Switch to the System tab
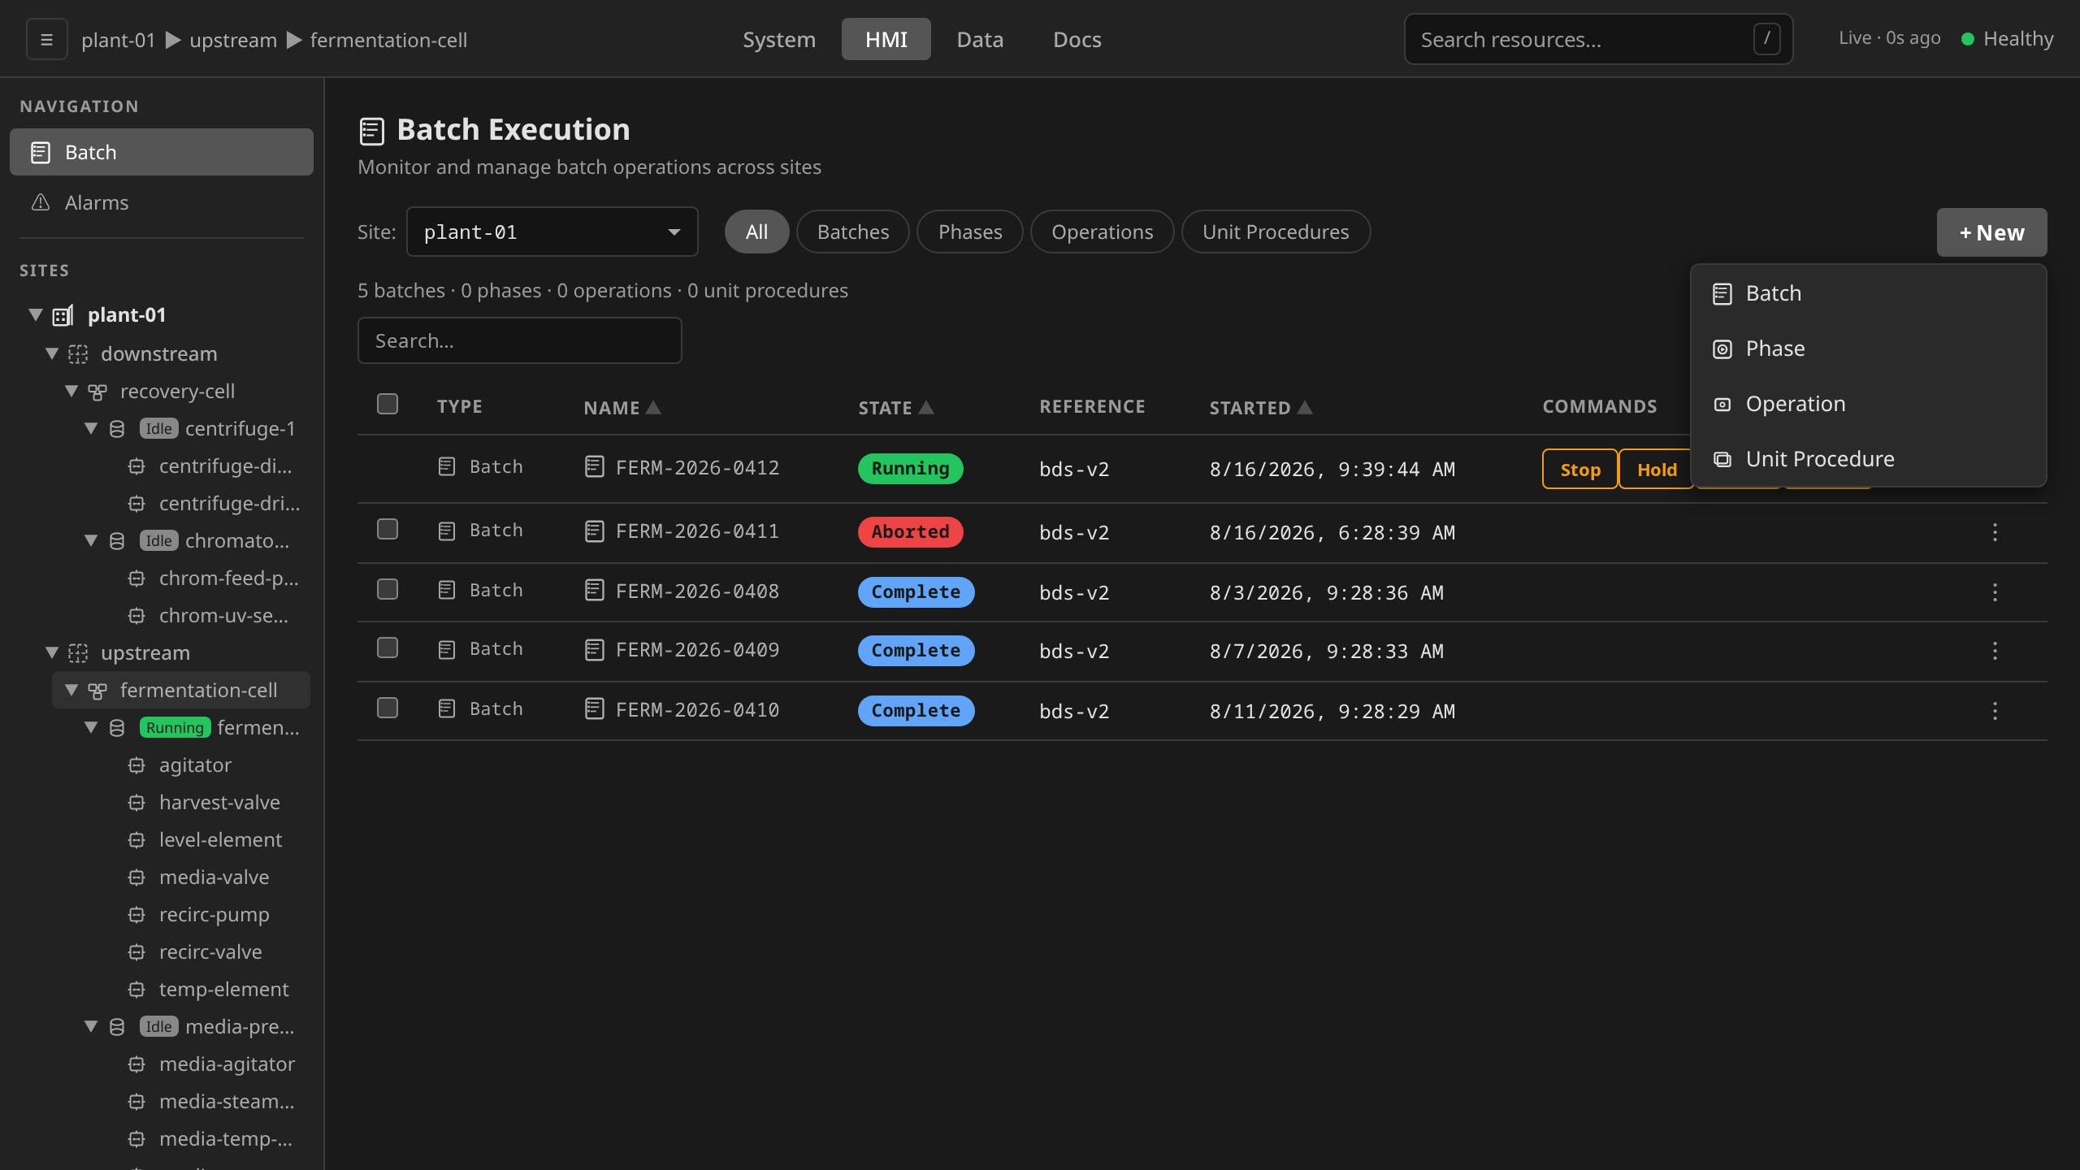 (x=779, y=39)
